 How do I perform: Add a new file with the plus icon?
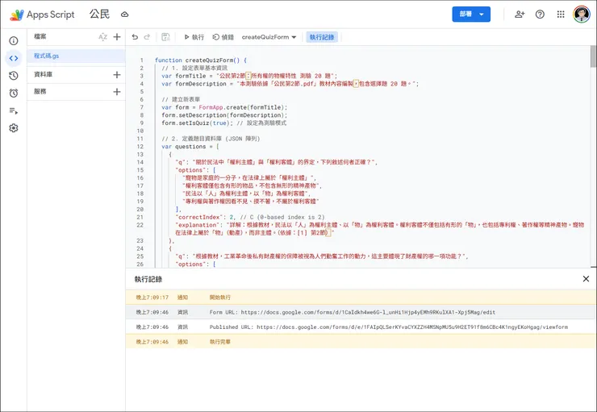(x=117, y=37)
